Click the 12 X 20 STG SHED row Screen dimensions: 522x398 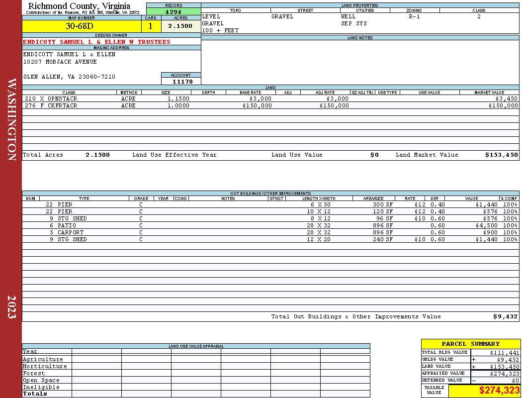point(270,239)
